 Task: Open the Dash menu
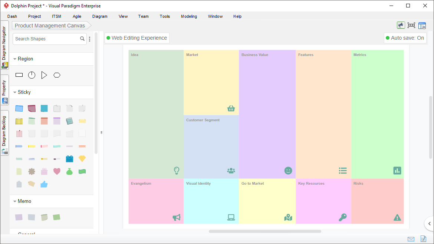click(12, 16)
